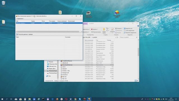Open the Mail app from taskbar
This screenshot has width=179, height=101.
(16, 99)
